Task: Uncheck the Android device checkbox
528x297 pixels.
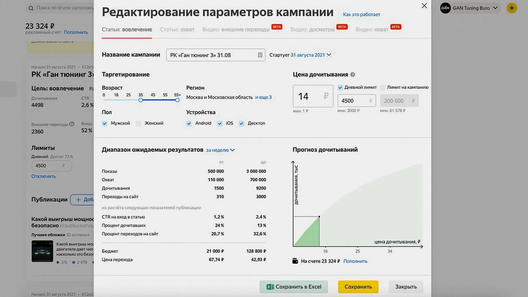Action: click(189, 123)
